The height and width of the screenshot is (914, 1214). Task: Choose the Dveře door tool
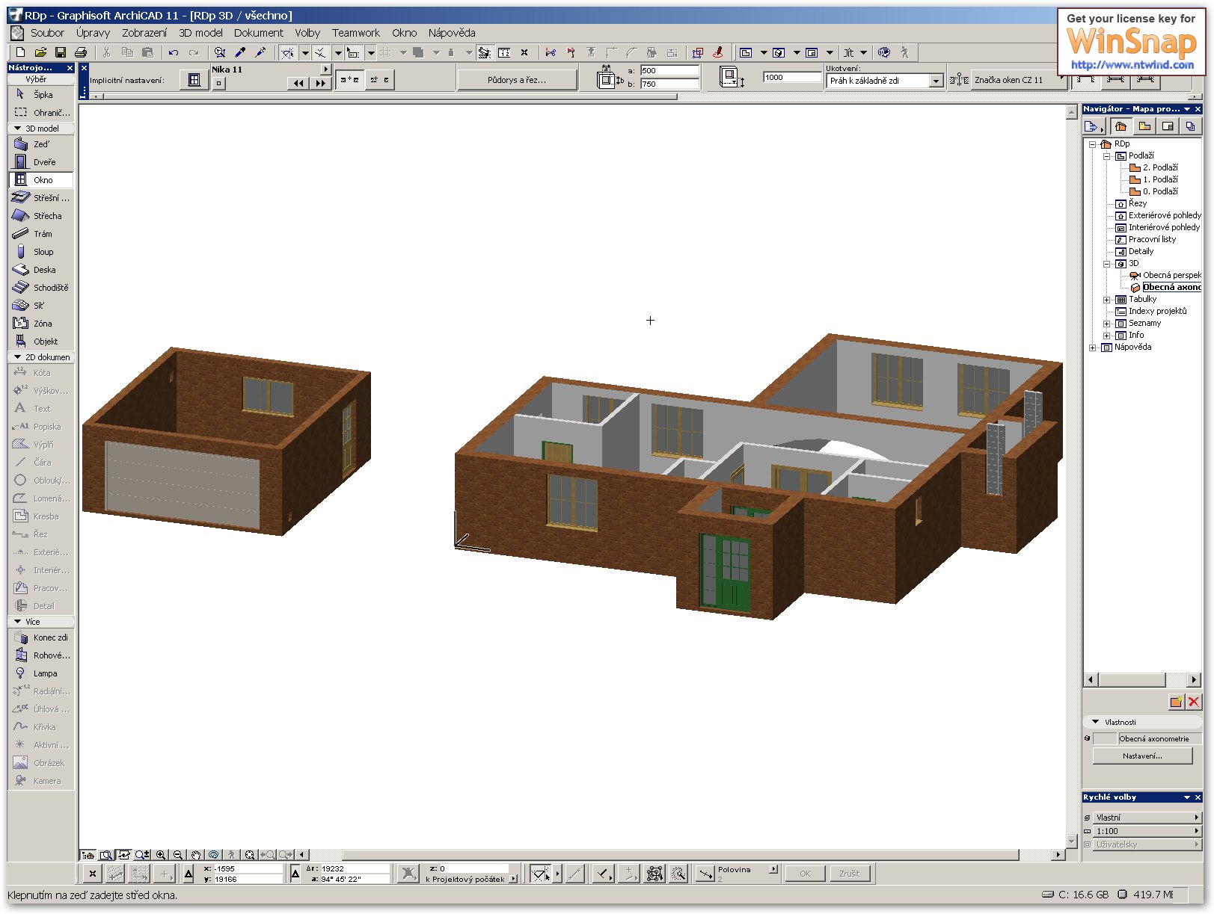click(x=41, y=162)
